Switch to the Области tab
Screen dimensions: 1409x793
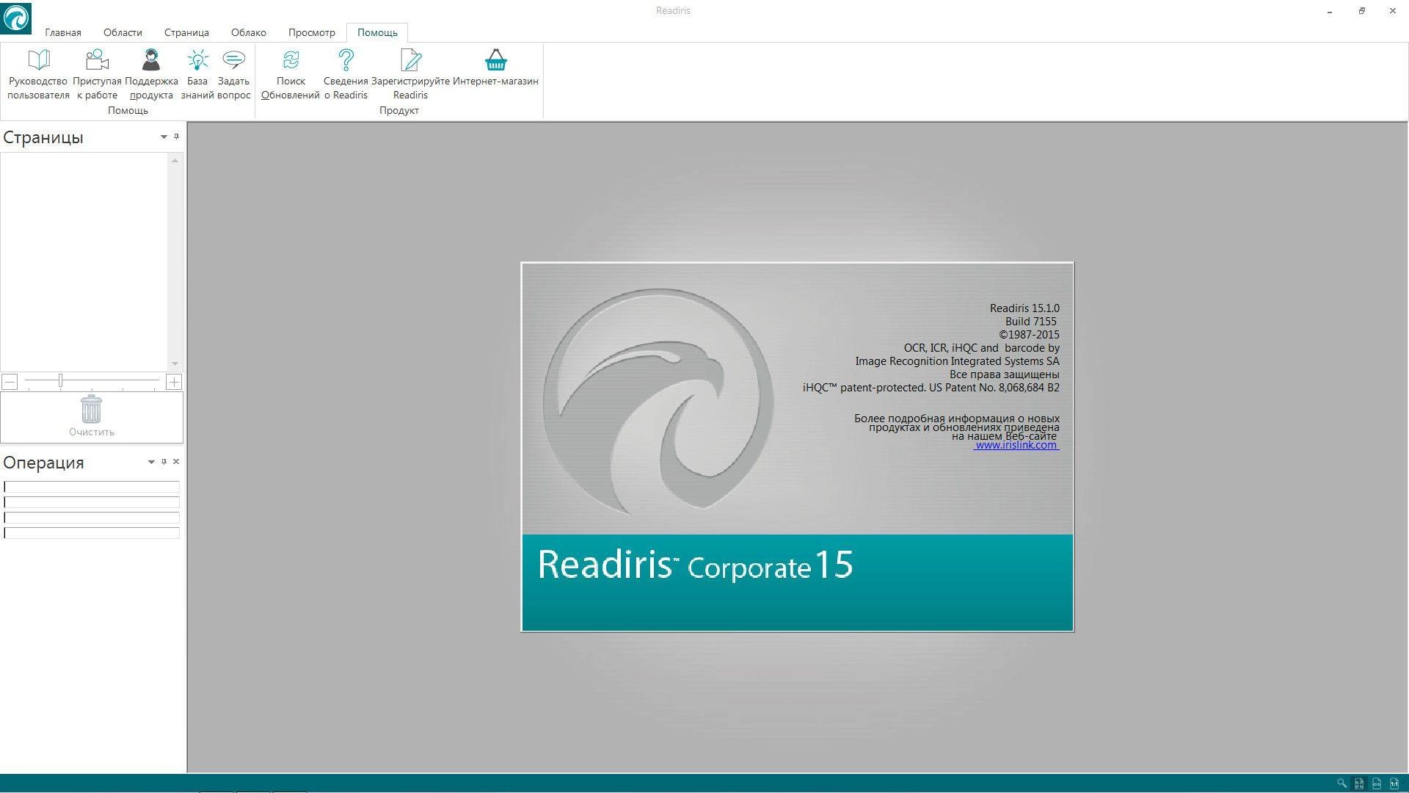coord(123,32)
